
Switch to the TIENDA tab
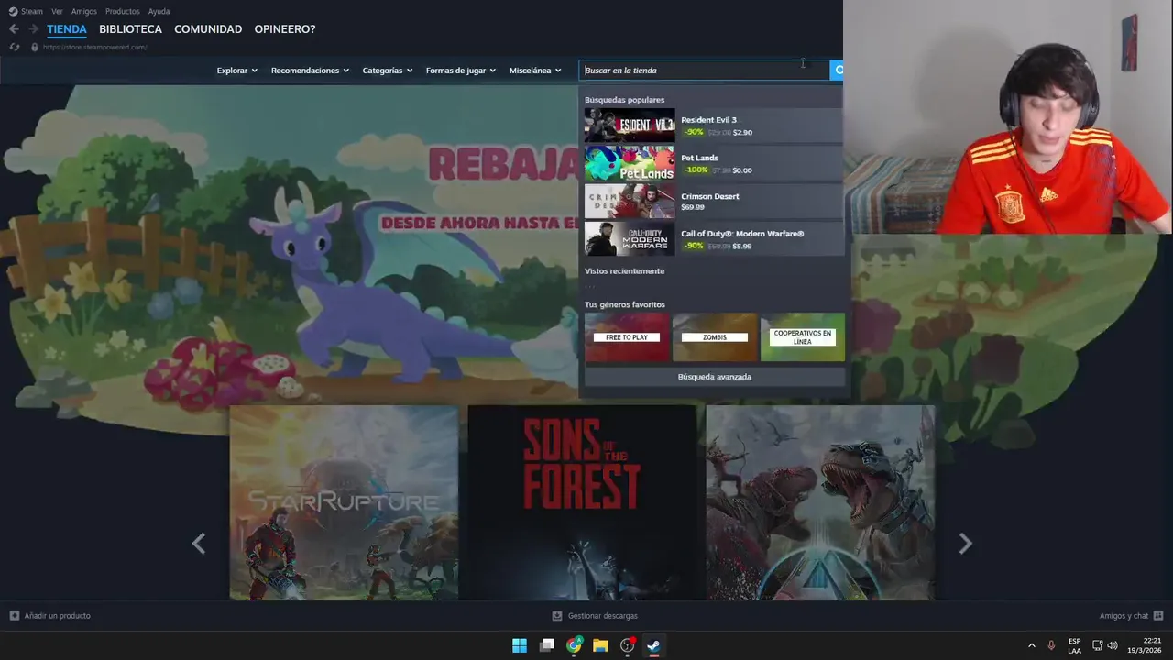pos(67,29)
